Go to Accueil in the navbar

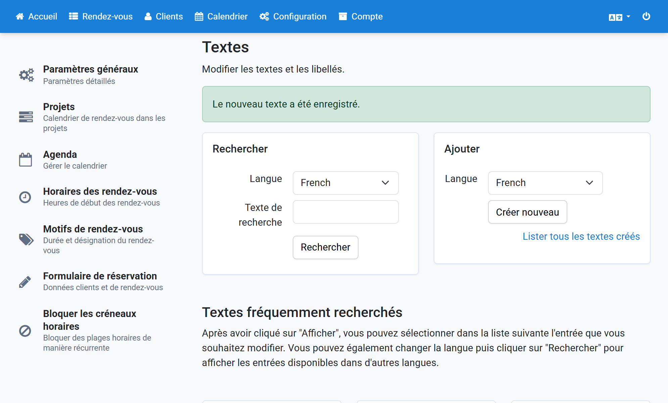(37, 16)
